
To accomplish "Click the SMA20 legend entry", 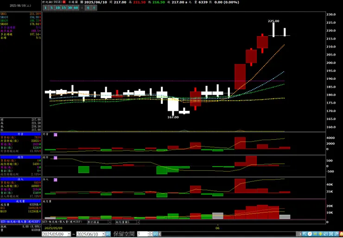I will click(x=20, y=20).
